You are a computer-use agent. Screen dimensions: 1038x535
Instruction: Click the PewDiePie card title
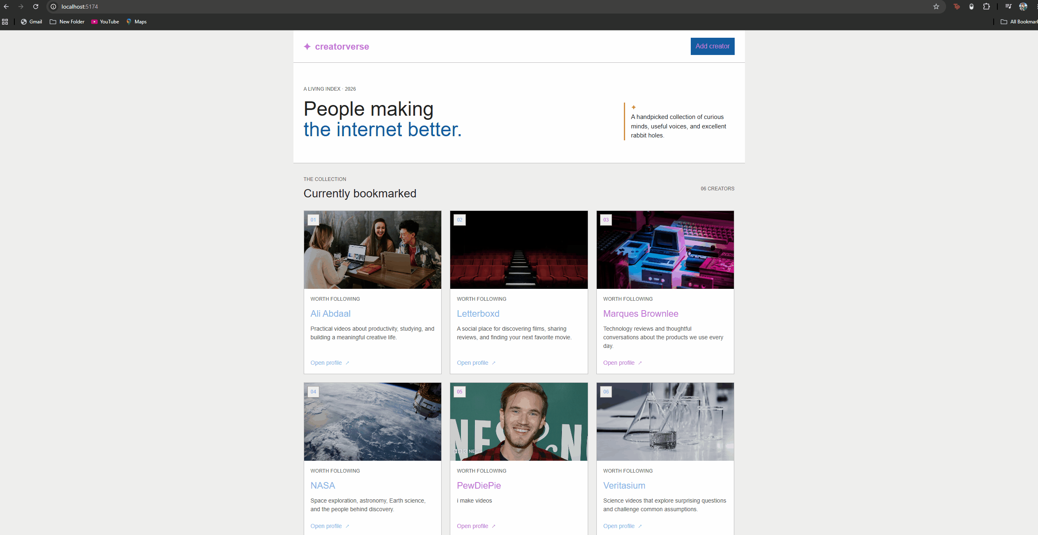tap(479, 486)
